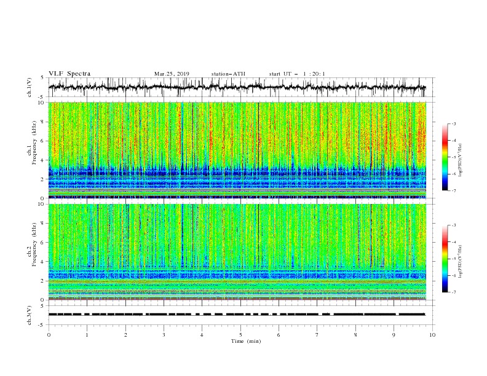Click time axis tick label "10"
Viewport: 487px width, 376px height.
tap(432, 335)
